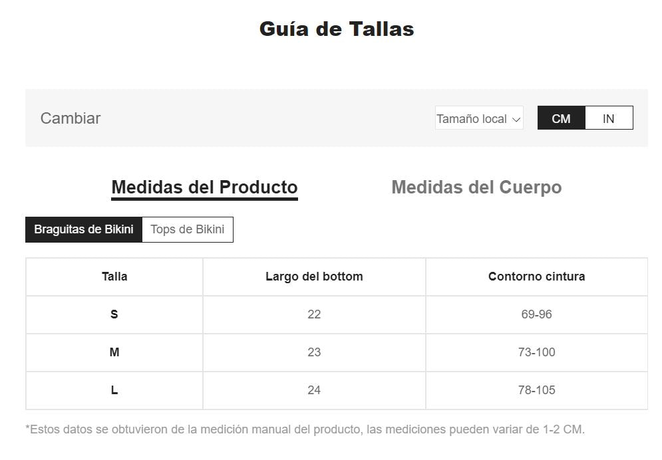The width and height of the screenshot is (662, 460).
Task: Click the 24 bottom length cell
Action: pyautogui.click(x=314, y=390)
